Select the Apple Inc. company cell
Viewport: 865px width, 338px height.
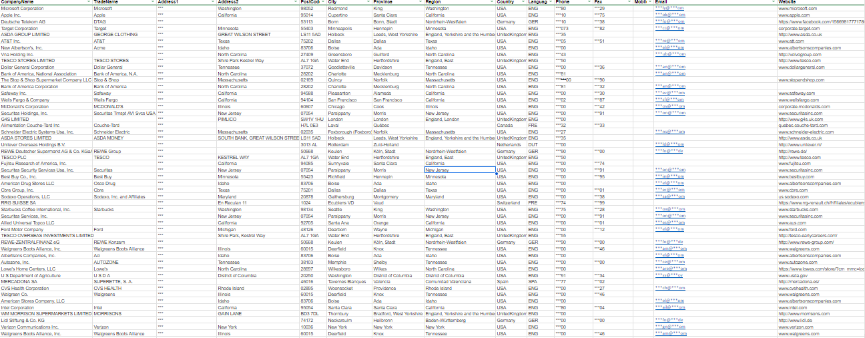(x=46, y=15)
